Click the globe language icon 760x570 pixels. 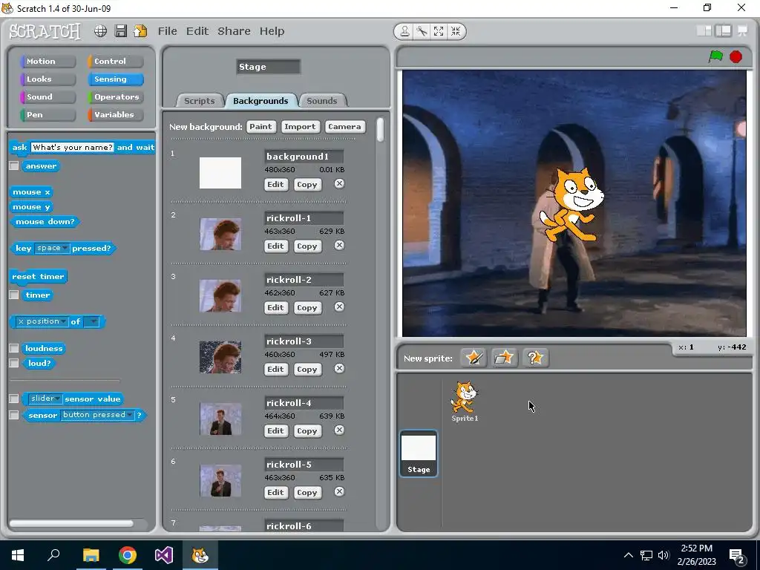(x=100, y=31)
